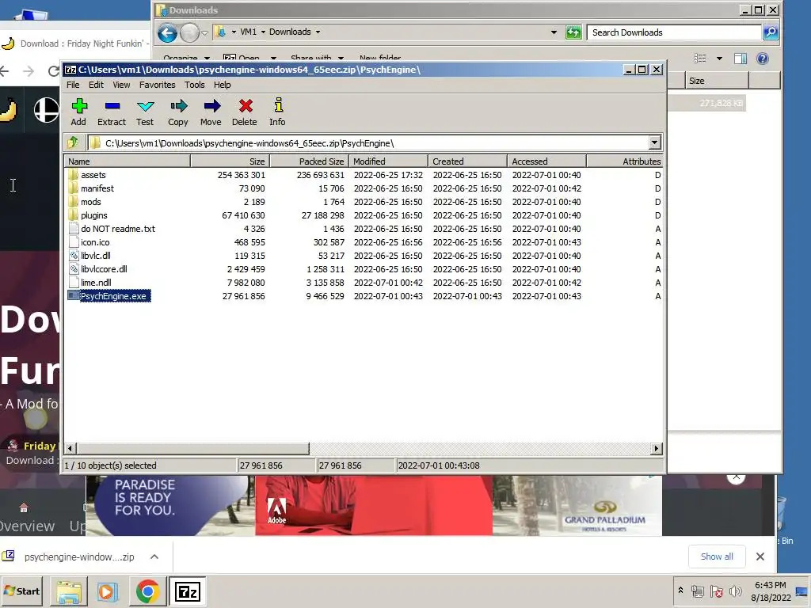Sort files by the Name column header
811x608 pixels.
128,161
